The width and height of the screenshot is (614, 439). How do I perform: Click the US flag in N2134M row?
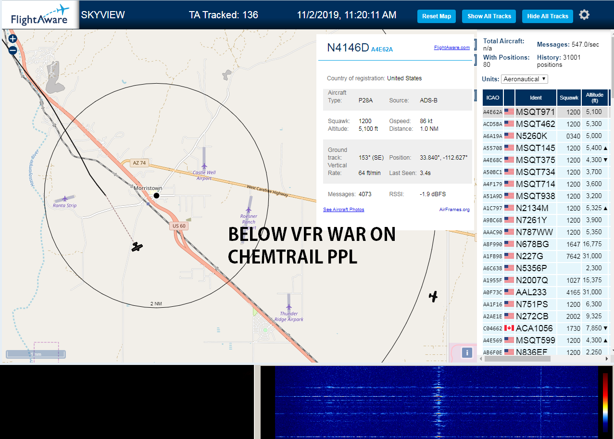(x=509, y=208)
